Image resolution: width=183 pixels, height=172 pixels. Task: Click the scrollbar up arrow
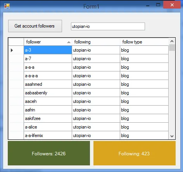point(172,41)
